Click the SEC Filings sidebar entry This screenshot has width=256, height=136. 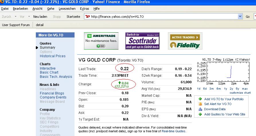pyautogui.click(x=49, y=122)
